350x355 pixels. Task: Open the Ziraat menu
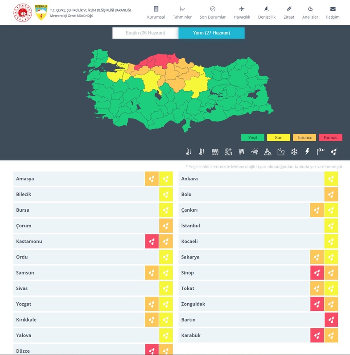(289, 13)
